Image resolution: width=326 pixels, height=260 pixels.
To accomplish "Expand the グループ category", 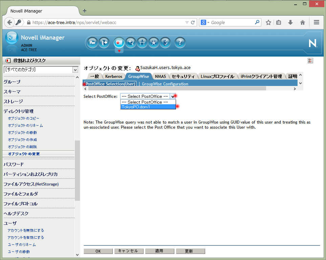I will point(12,82).
